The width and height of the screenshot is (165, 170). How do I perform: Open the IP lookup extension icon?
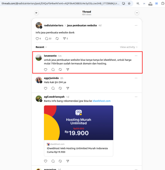tap(138, 4)
